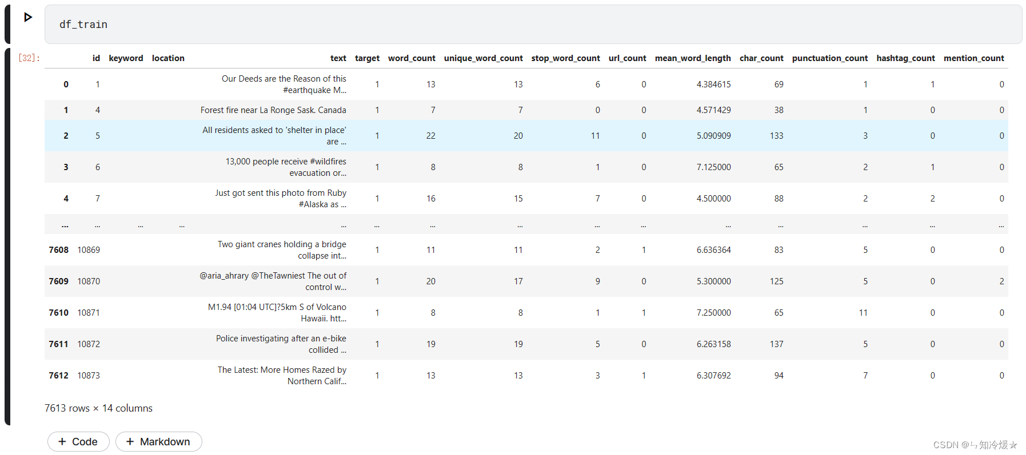The height and width of the screenshot is (455, 1026).
Task: Click mention_count value 2 in row 7609
Action: (1001, 281)
